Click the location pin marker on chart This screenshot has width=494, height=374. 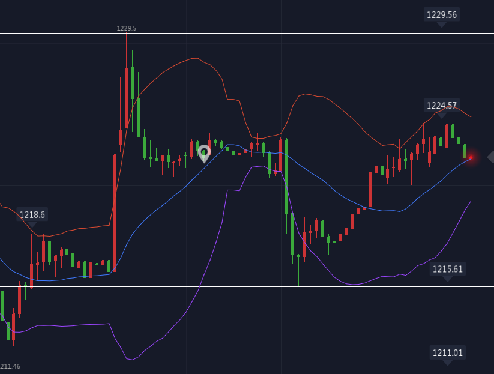point(204,154)
